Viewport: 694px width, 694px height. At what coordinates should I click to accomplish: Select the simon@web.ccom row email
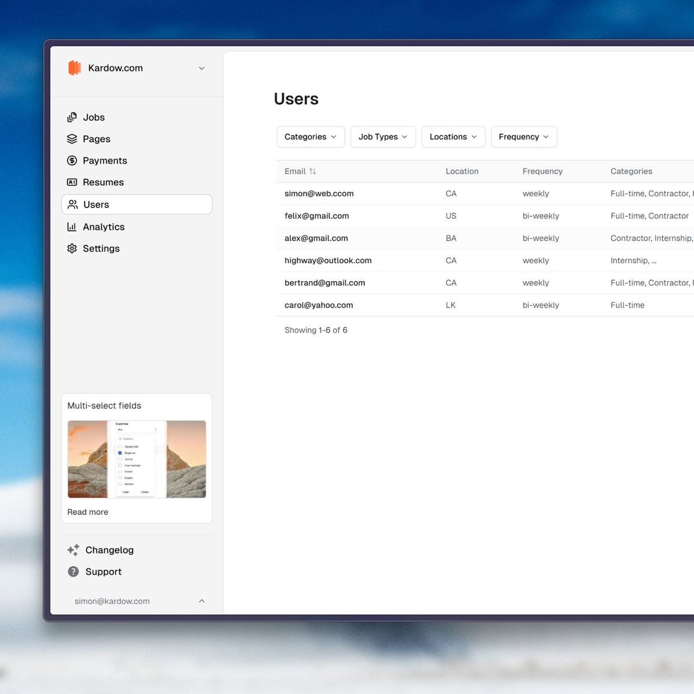click(x=319, y=194)
